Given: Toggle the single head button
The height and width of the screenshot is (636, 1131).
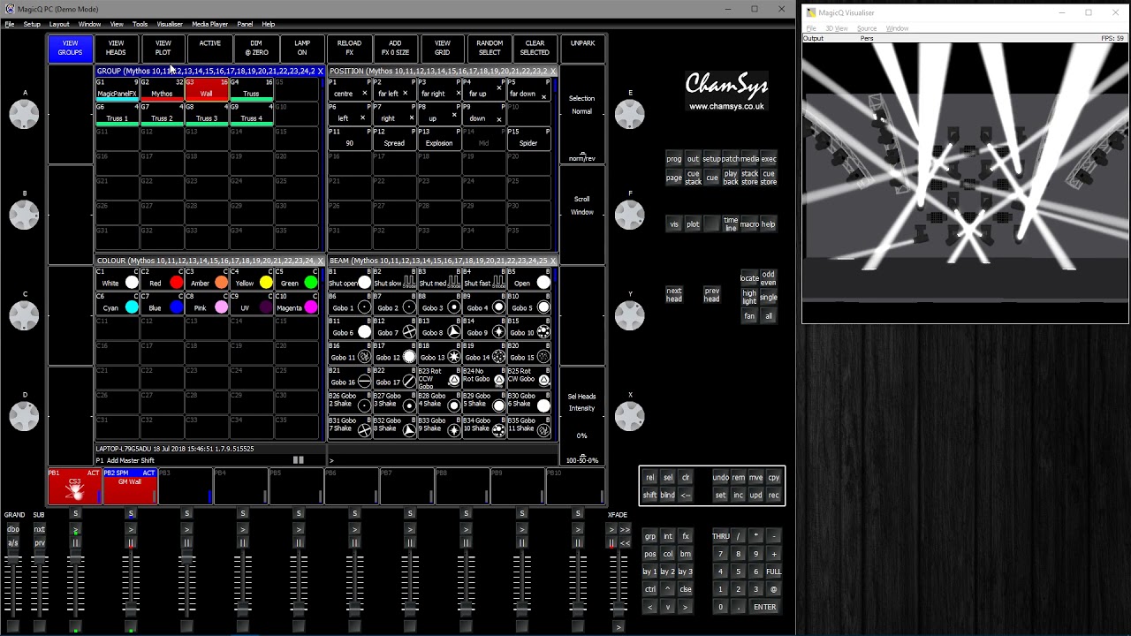Looking at the screenshot, I should (x=768, y=298).
